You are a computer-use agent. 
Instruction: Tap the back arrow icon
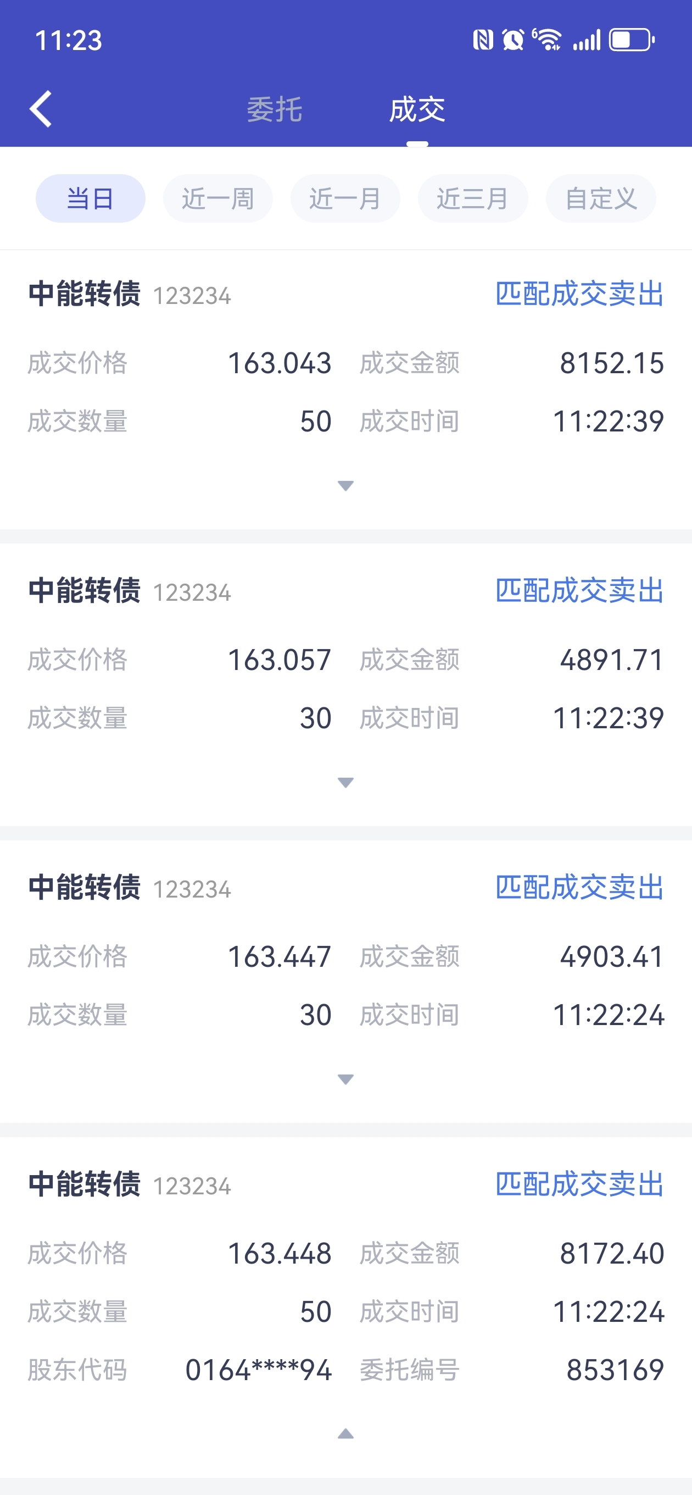coord(41,108)
